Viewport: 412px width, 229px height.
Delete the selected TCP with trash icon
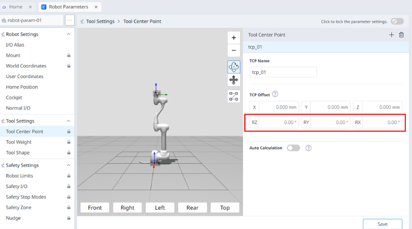coord(401,35)
